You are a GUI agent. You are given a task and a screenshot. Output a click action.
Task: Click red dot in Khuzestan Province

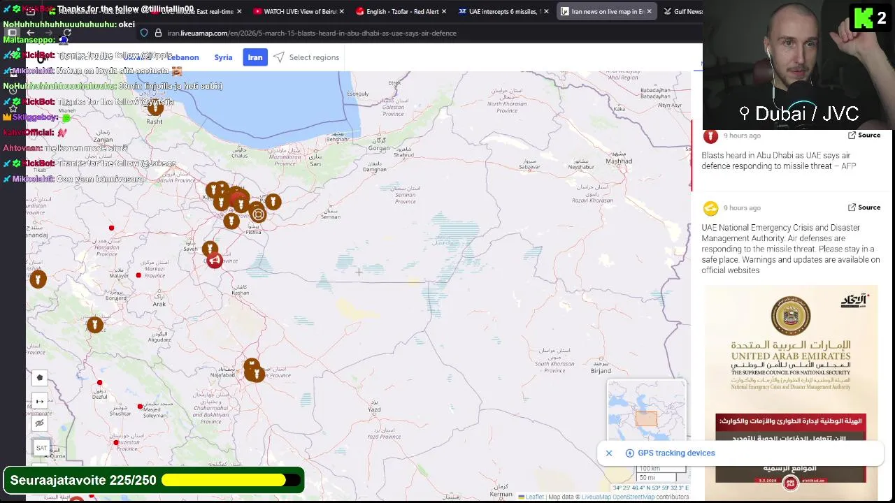(115, 442)
